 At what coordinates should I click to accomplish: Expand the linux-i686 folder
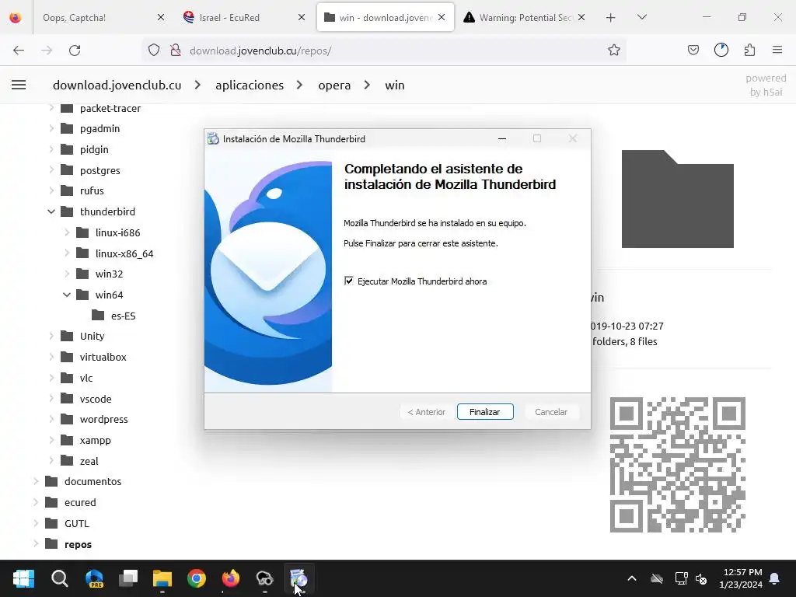click(67, 232)
